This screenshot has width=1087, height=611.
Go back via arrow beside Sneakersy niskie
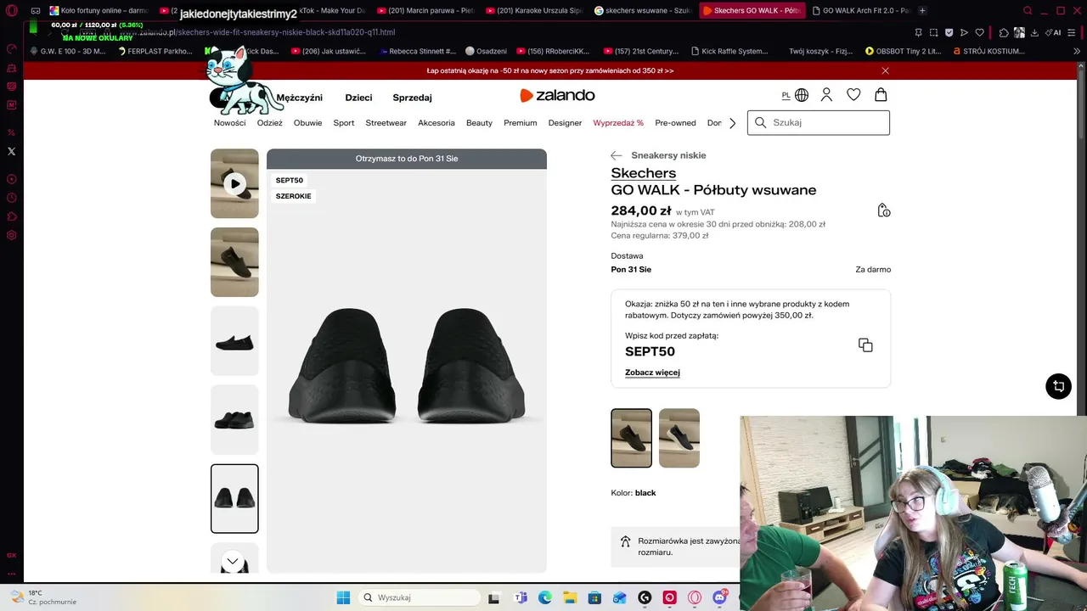coord(617,155)
